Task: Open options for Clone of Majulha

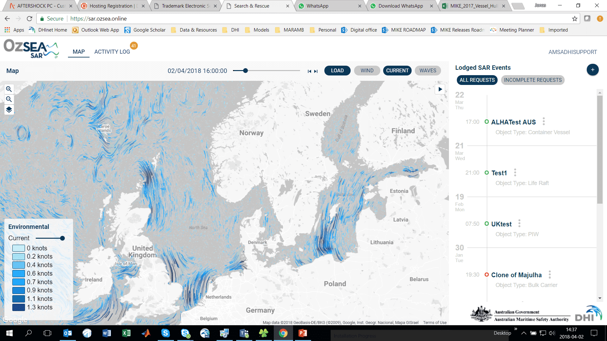Action: click(549, 275)
